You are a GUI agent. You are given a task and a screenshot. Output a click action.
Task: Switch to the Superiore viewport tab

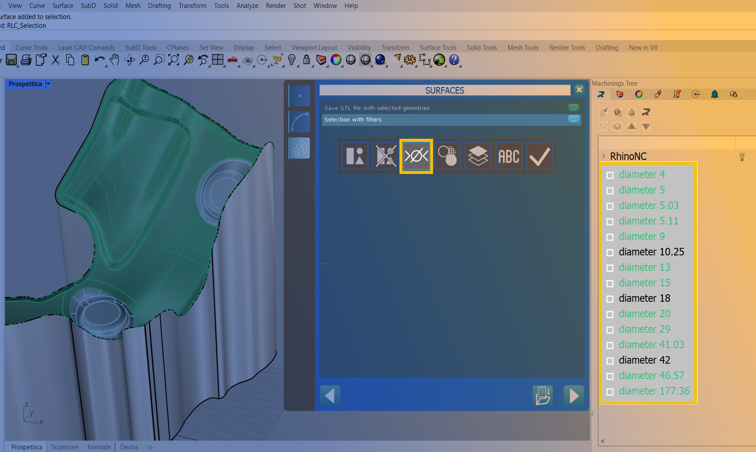click(x=65, y=447)
